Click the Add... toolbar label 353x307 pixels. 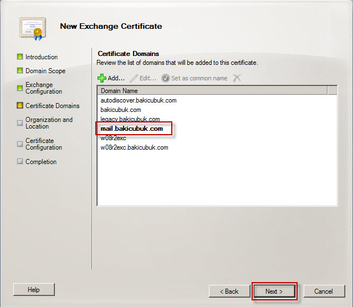click(116, 78)
